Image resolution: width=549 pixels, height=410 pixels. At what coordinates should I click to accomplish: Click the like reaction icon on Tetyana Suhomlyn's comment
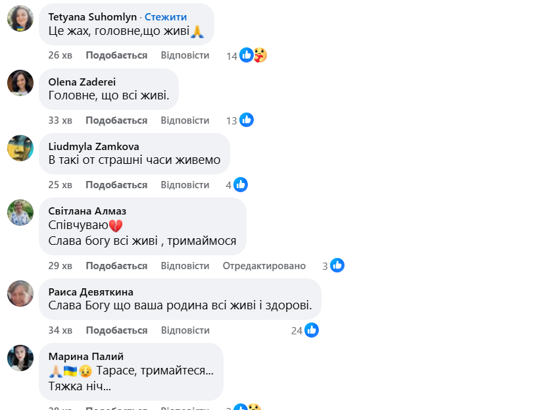247,55
